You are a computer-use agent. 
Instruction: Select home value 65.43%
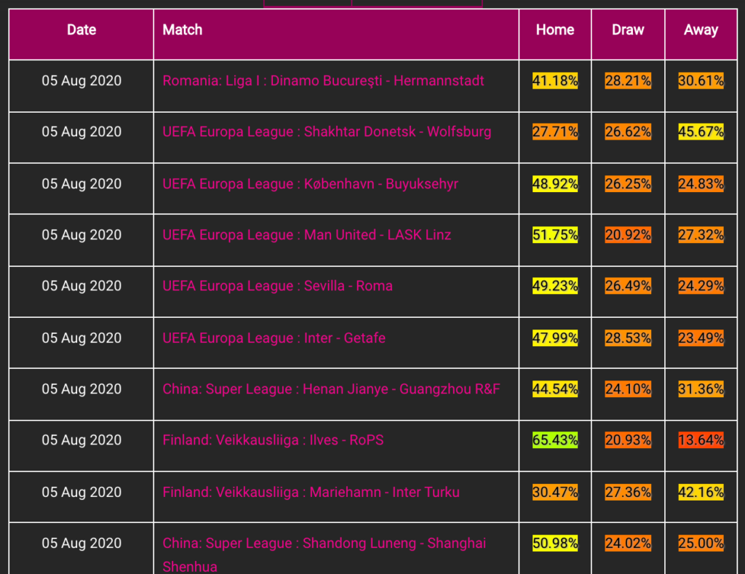(555, 440)
